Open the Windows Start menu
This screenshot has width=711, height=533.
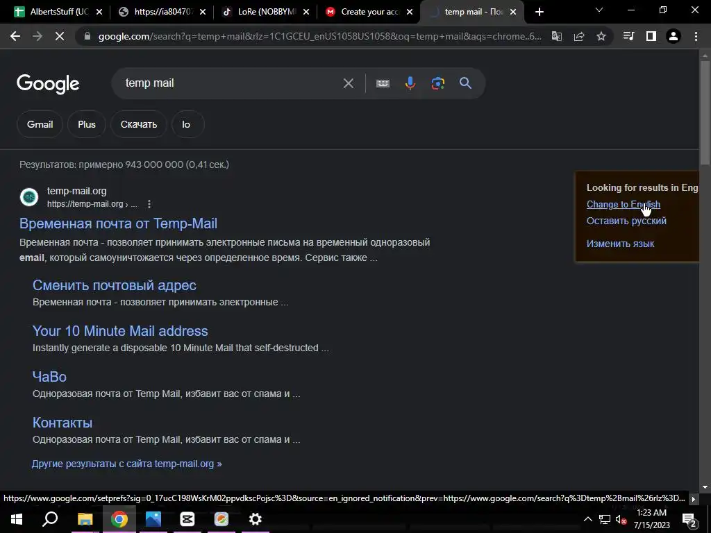pyautogui.click(x=17, y=519)
